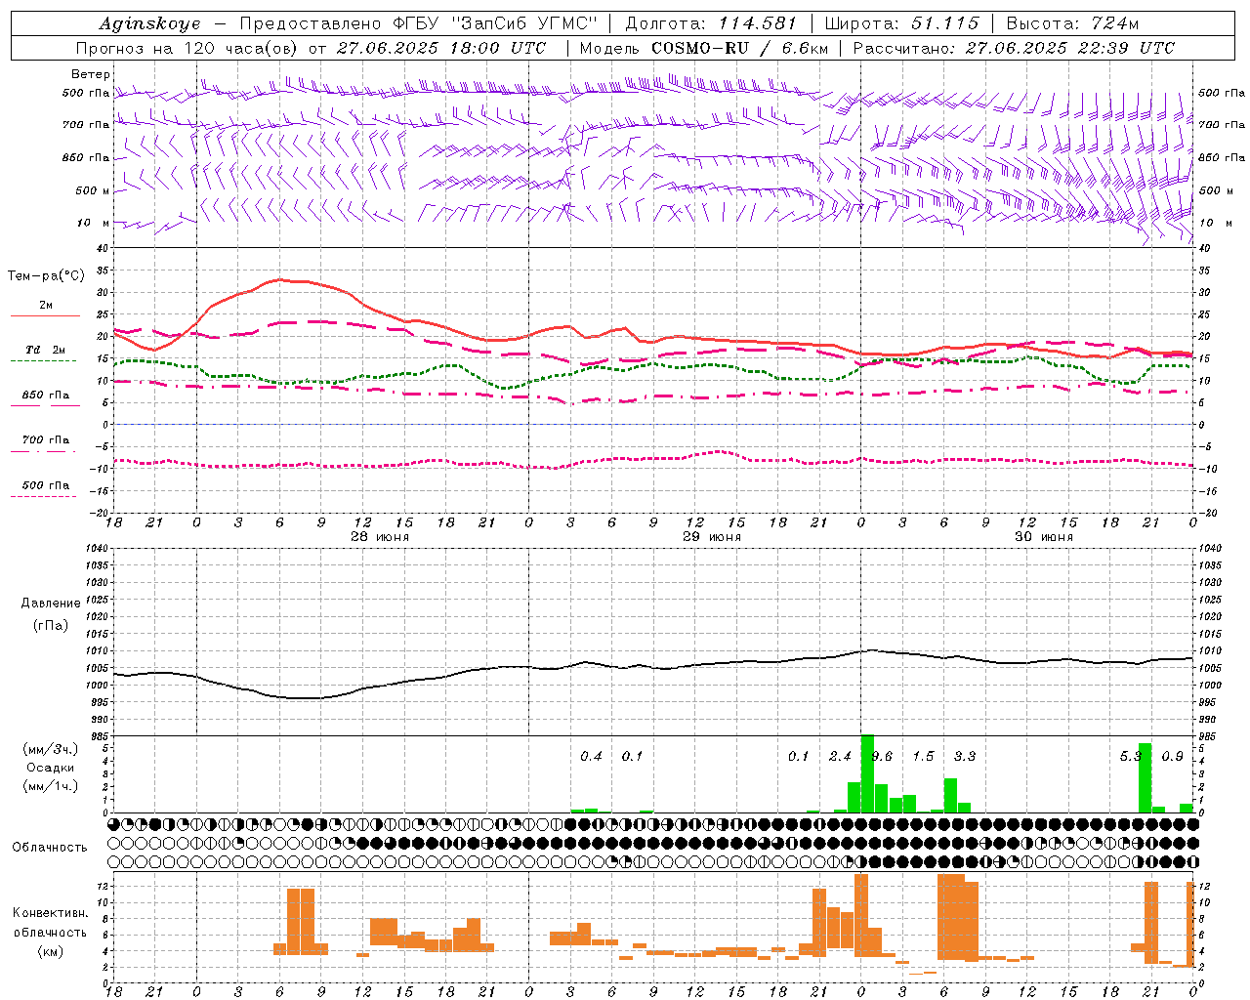
Task: Select the 'Прогноз на 120 часа(ов)' forecast line
Action: coord(188,48)
